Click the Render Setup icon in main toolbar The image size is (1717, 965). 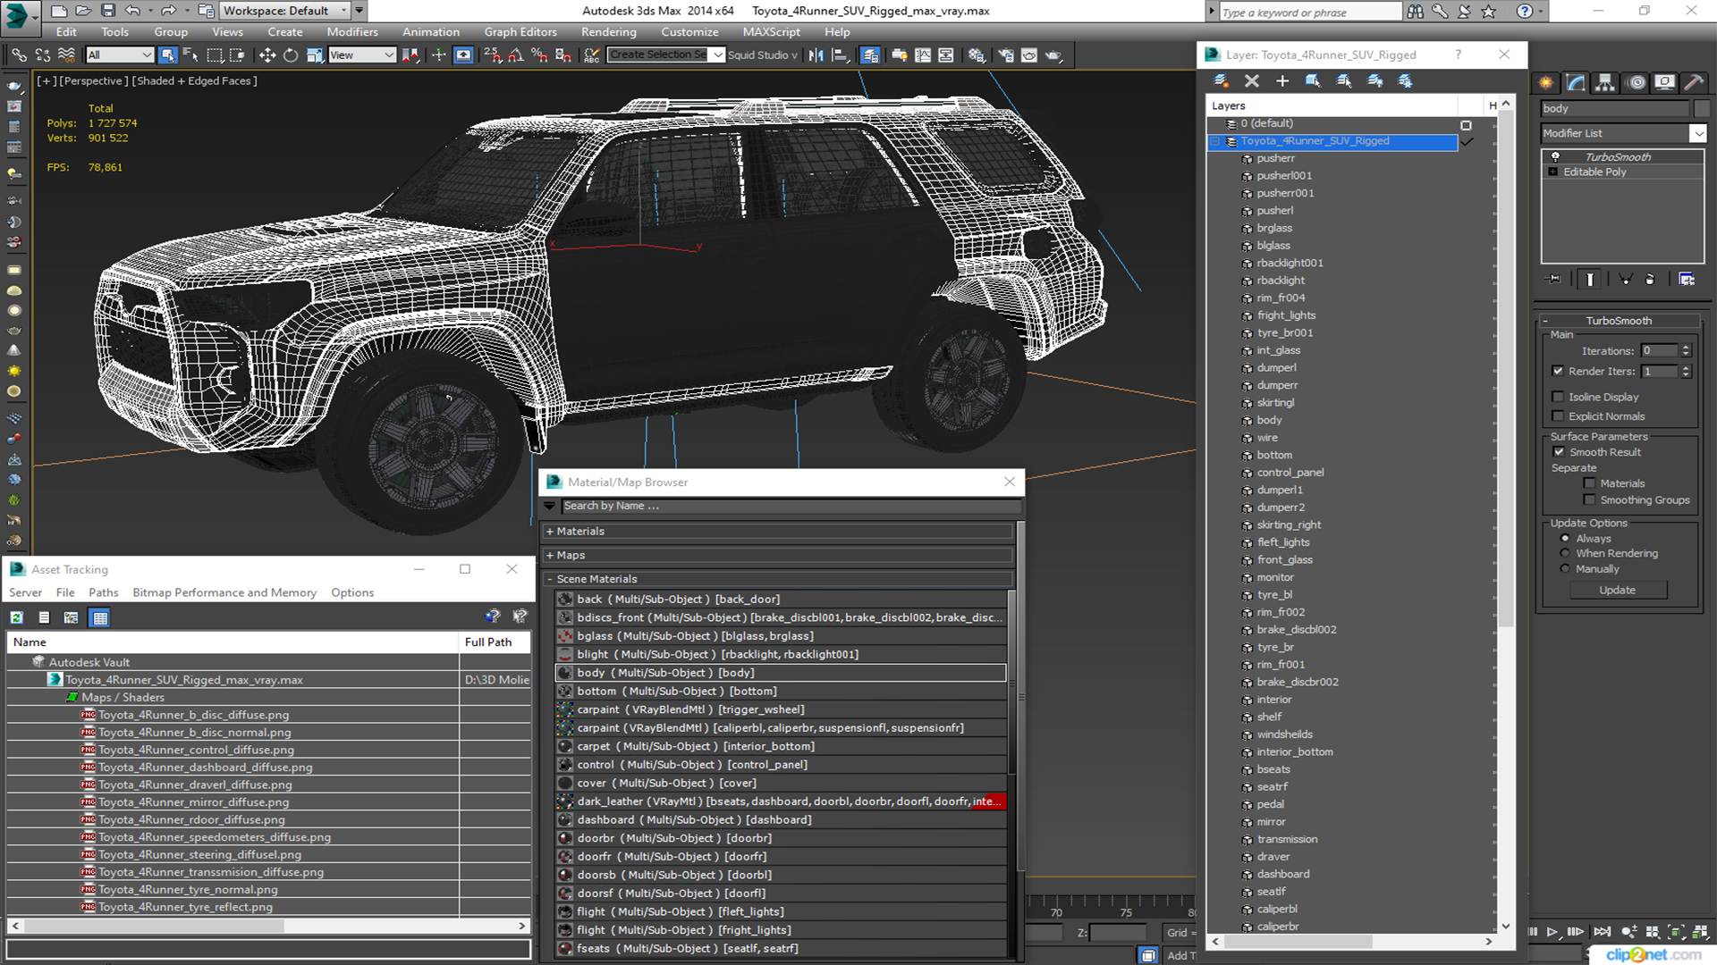click(x=1006, y=55)
